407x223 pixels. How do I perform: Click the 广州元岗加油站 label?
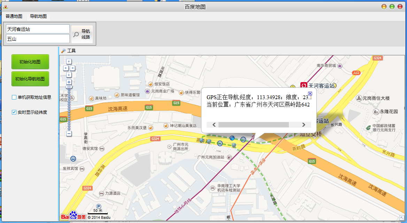211,157
